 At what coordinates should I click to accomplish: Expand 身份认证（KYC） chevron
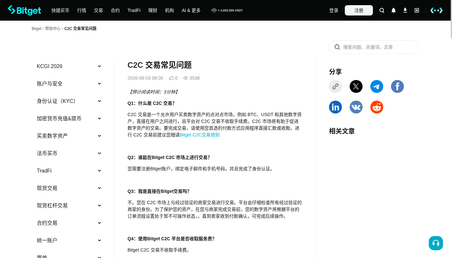point(99,101)
